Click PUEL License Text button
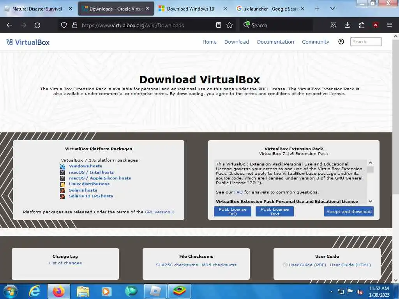Viewport: 399px width, 299px height. tap(275, 211)
